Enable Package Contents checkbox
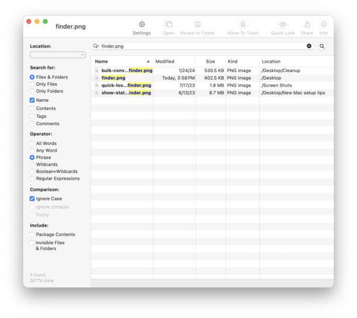 coord(32,234)
